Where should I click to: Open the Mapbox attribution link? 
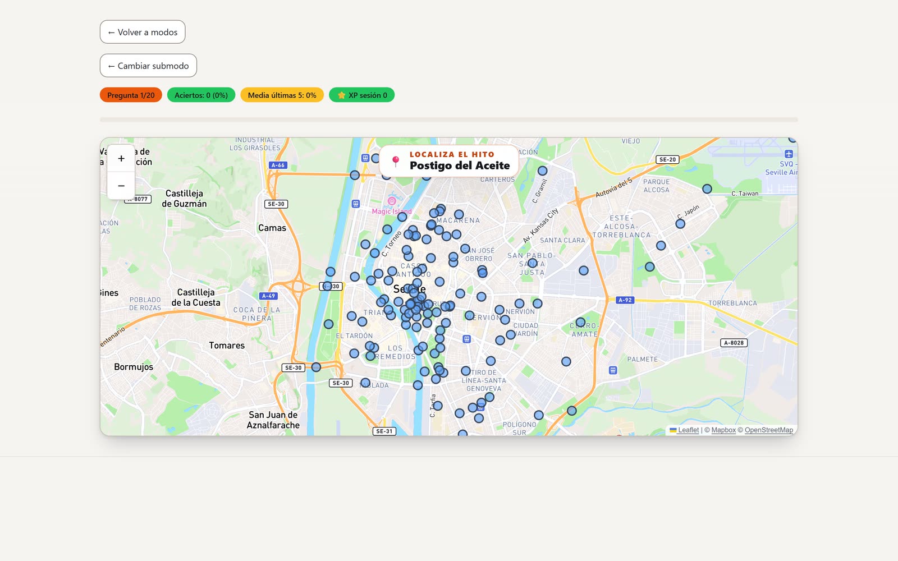[723, 430]
